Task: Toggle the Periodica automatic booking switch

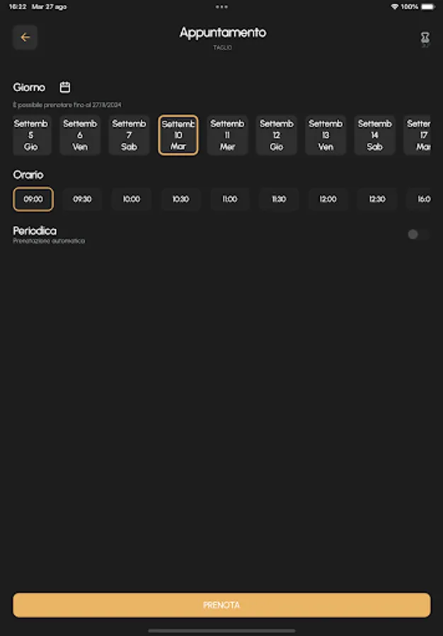Action: pyautogui.click(x=418, y=235)
